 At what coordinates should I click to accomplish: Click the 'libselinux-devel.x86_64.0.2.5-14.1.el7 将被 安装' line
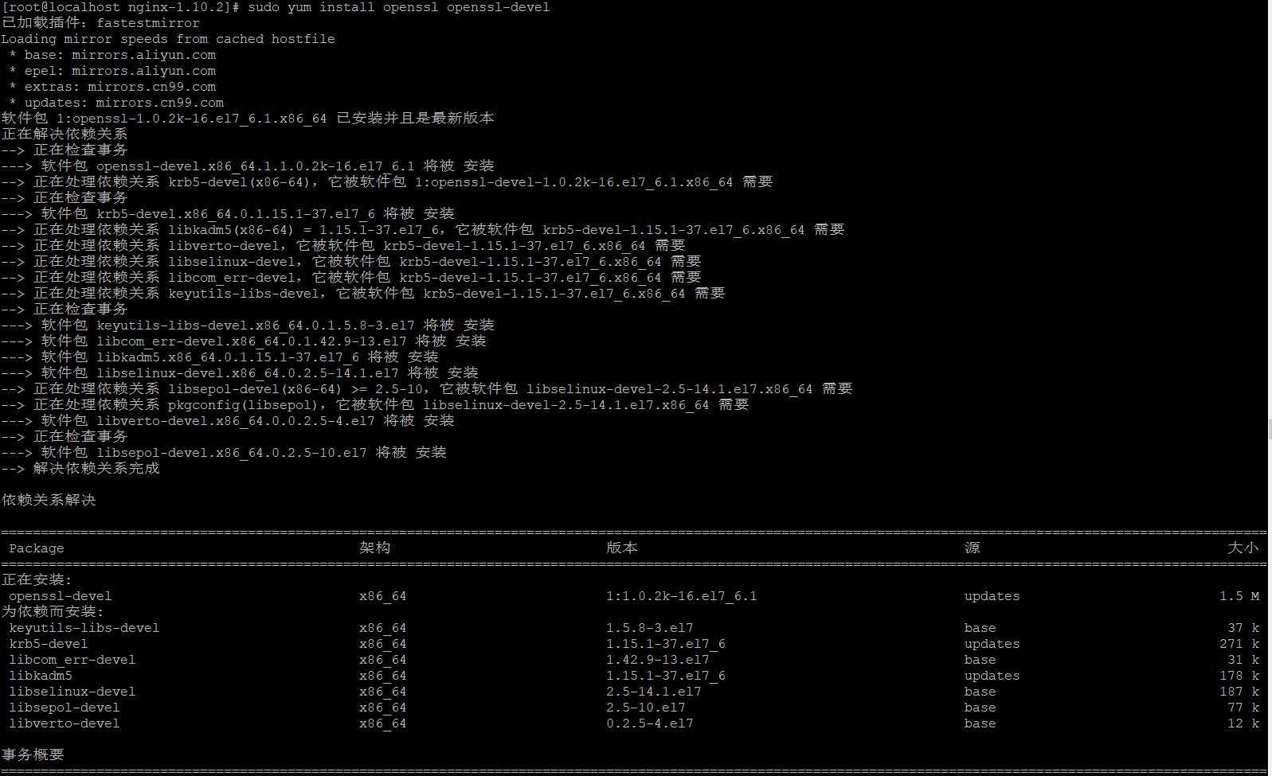pos(240,372)
